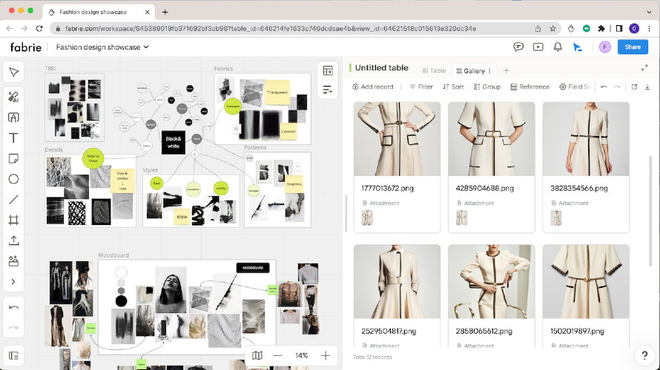Undo table change in toolbar

604,87
